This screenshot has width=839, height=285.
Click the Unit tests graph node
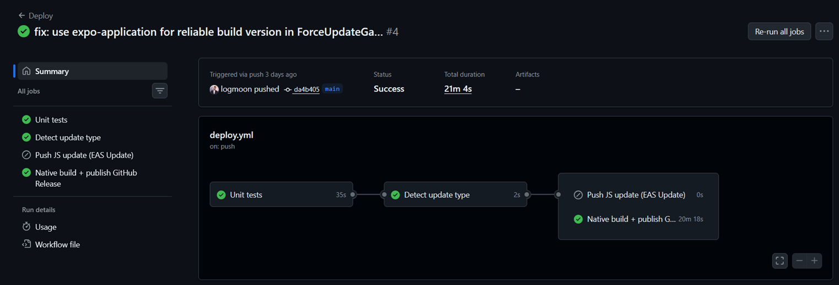[x=281, y=195]
